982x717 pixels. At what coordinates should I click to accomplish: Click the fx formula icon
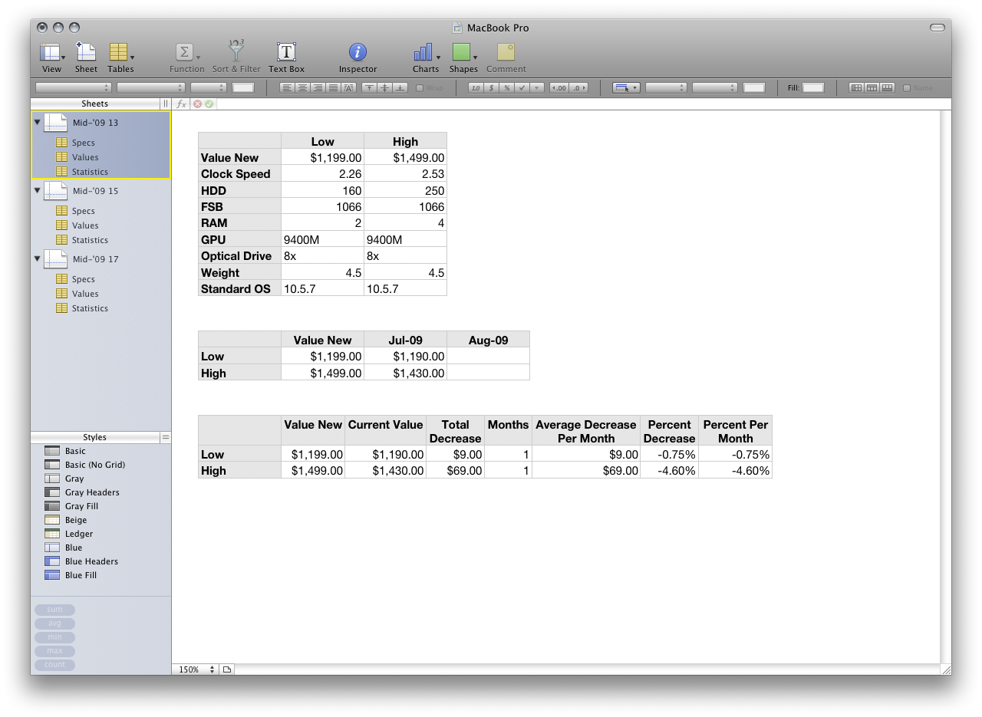tap(181, 104)
